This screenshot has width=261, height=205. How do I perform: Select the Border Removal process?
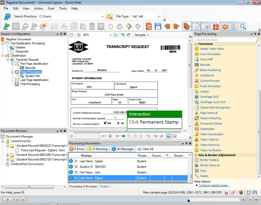tap(210, 165)
